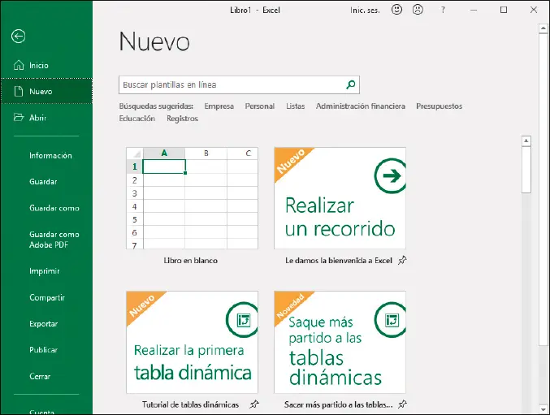Pin the 'Tutorial de tablas dinámicas' template

(x=254, y=404)
